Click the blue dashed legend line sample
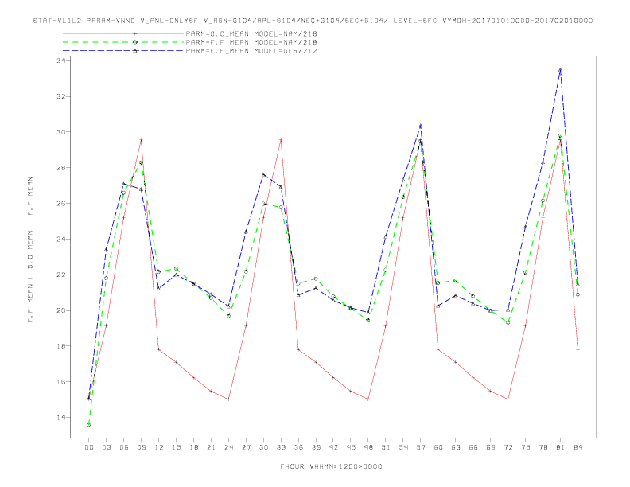 click(123, 51)
